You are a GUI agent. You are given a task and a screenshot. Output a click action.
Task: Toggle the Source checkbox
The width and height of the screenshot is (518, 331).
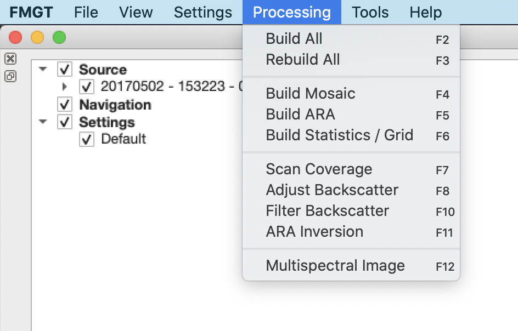tap(65, 70)
